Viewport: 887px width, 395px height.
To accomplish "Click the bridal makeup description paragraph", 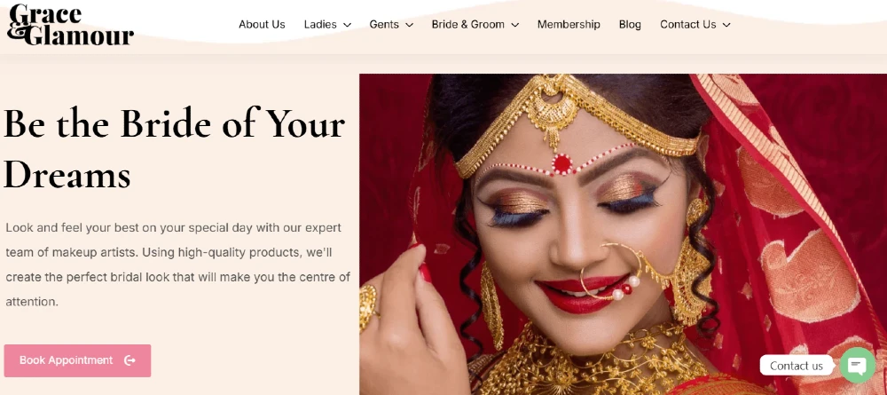I will [177, 265].
